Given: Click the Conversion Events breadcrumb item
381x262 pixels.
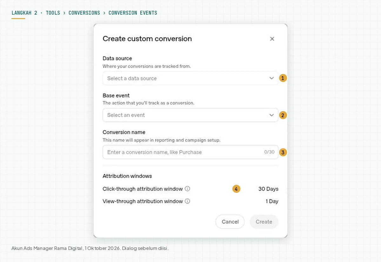Looking at the screenshot, I should [133, 13].
